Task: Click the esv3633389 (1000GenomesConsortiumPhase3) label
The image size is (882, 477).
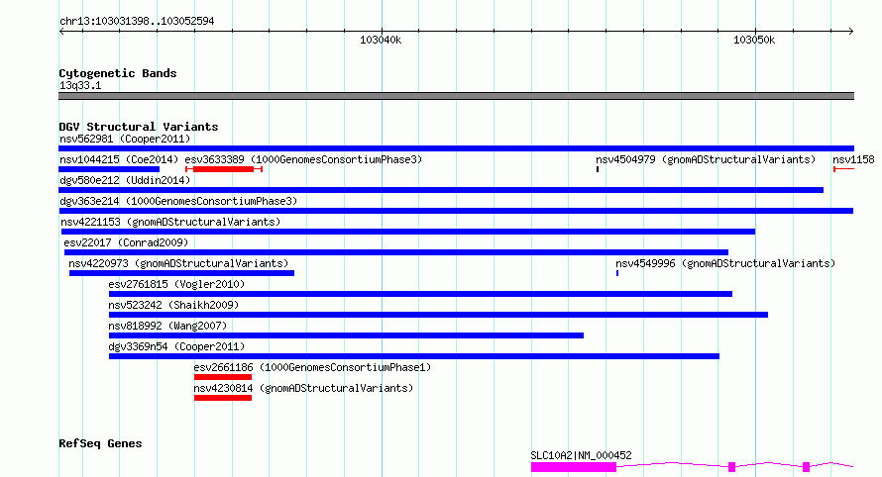Action: pyautogui.click(x=303, y=159)
